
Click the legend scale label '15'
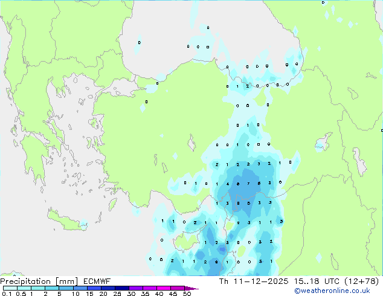point(89,294)
